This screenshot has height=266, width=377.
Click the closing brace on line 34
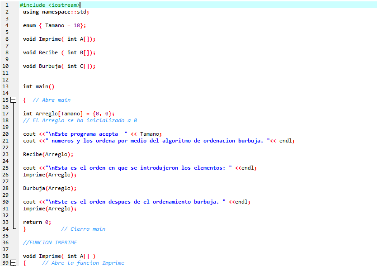tap(24, 229)
